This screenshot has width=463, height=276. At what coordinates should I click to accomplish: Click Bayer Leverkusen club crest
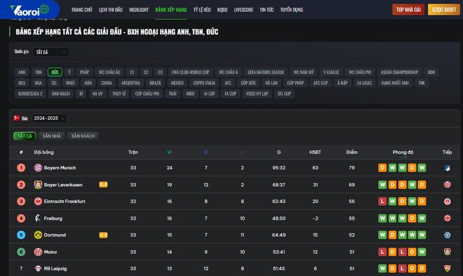coord(38,185)
